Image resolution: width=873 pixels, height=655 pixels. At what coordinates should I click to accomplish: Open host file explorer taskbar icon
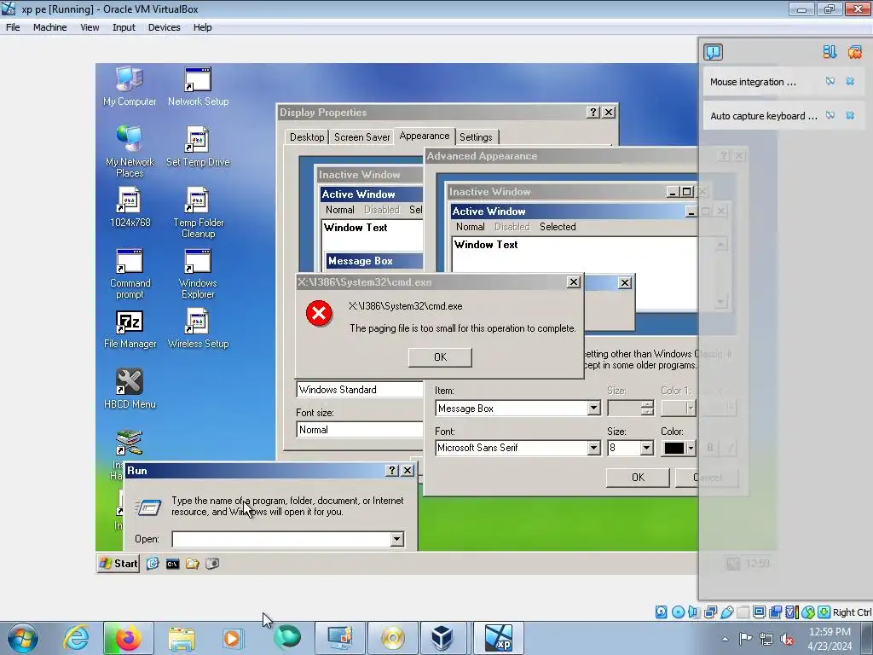[182, 638]
